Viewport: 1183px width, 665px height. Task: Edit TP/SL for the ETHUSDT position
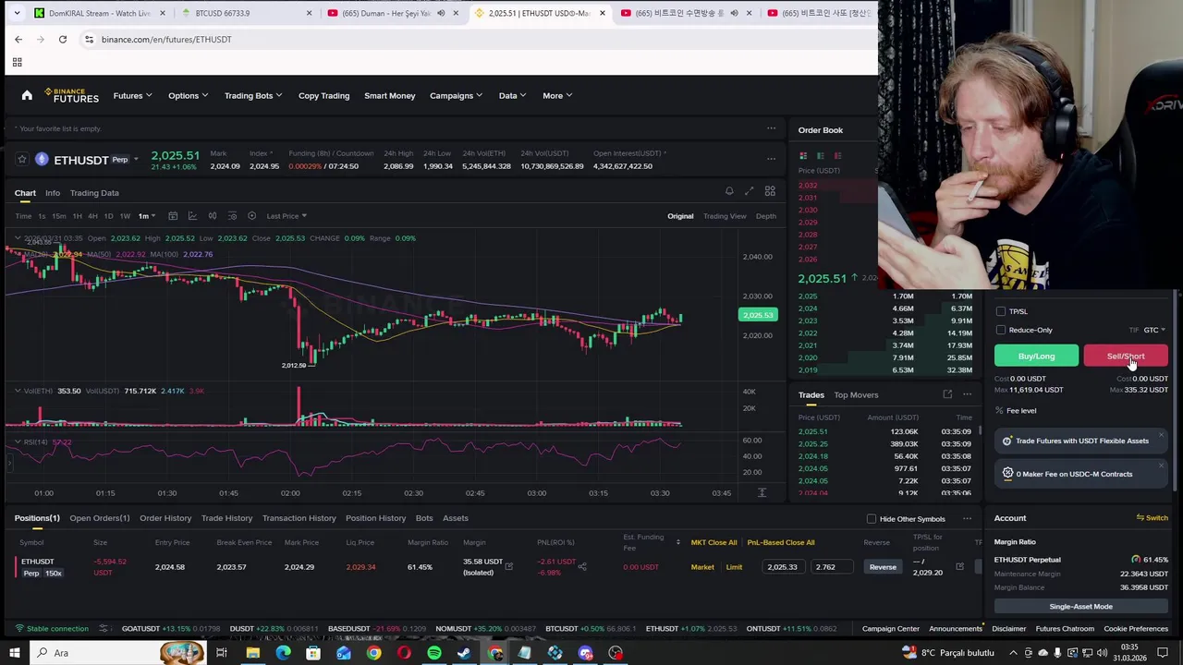[959, 566]
